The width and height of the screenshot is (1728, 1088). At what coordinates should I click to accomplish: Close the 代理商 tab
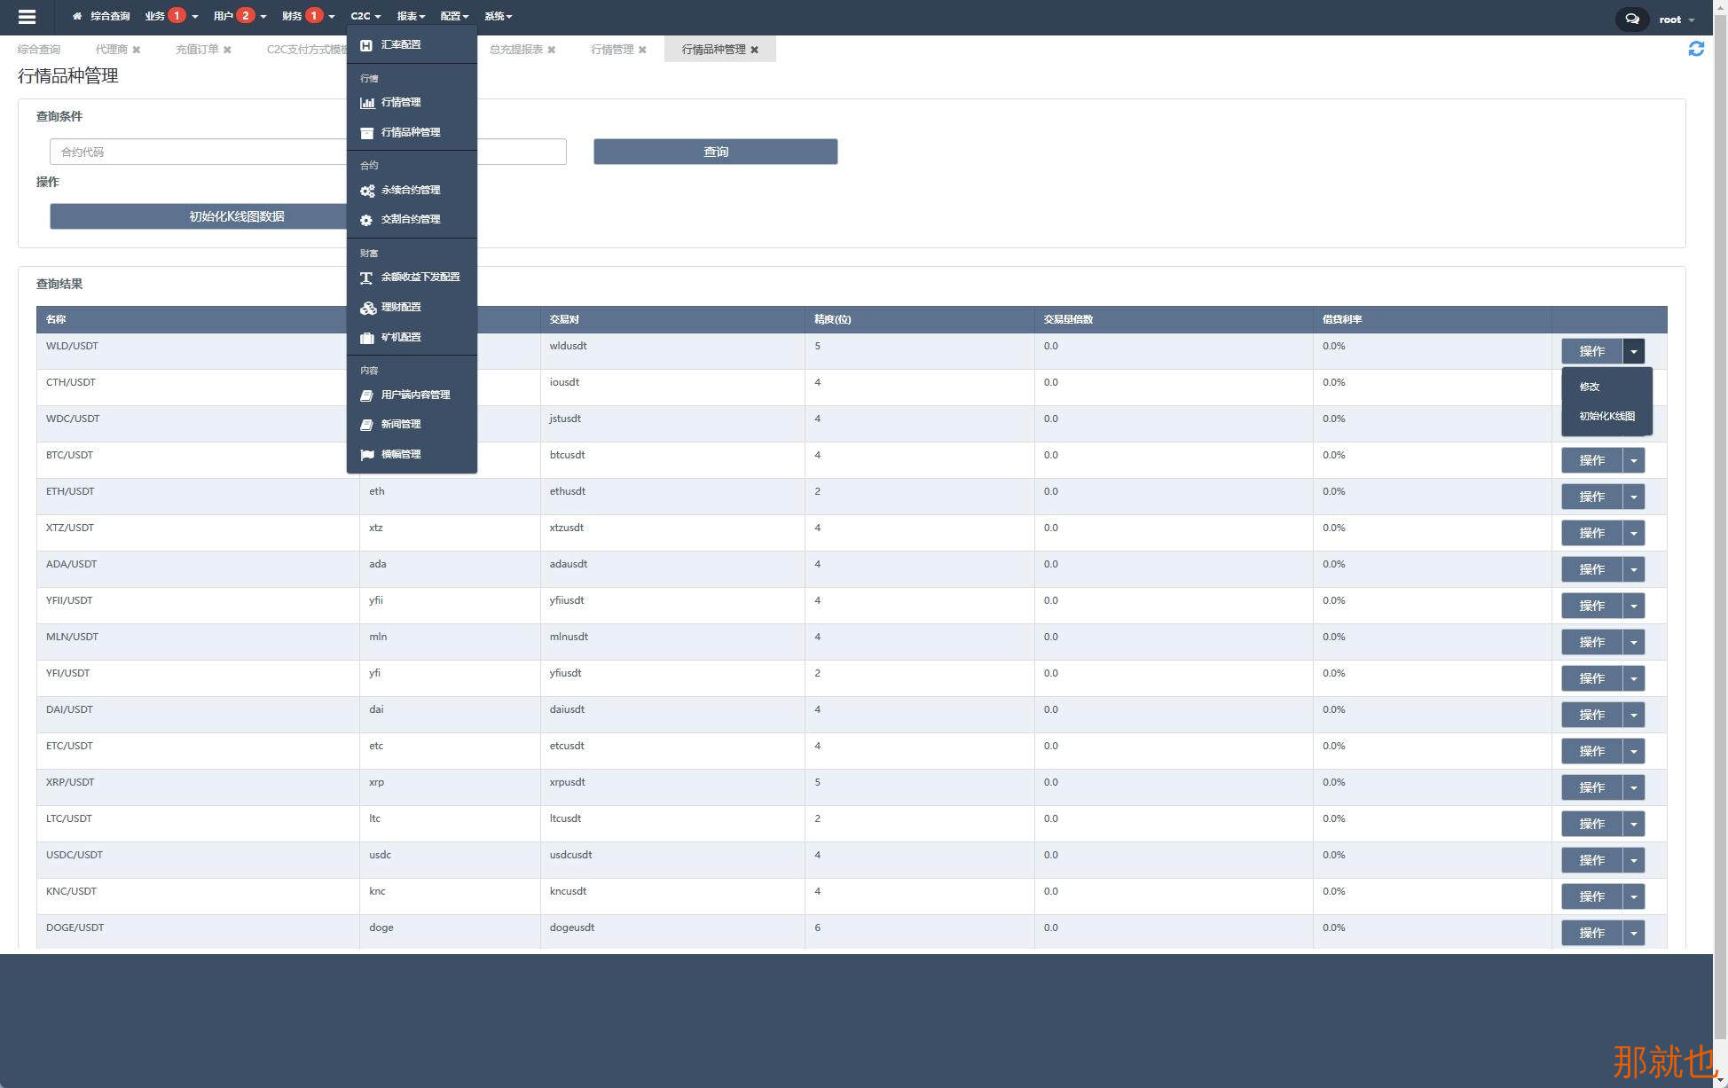[137, 51]
